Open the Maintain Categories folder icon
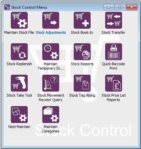 click(x=51, y=115)
